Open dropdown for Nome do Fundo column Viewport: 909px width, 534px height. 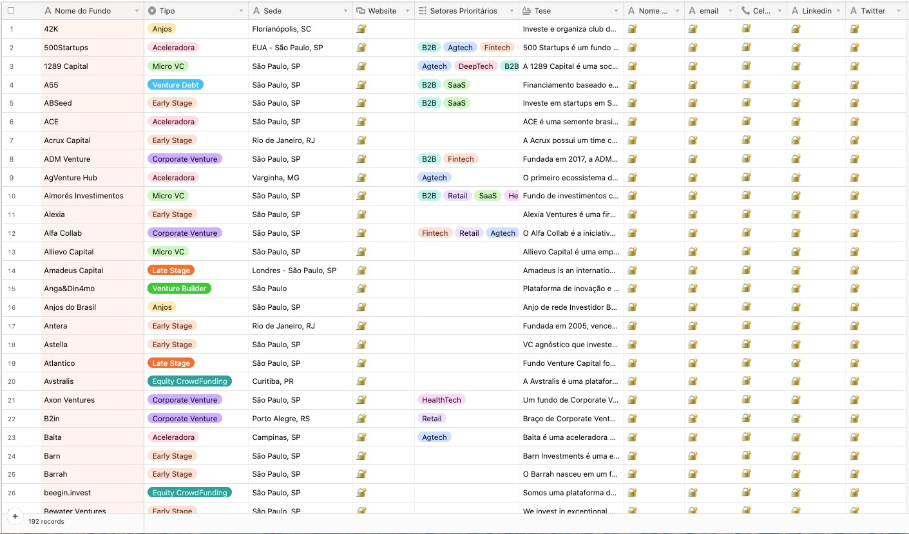[137, 11]
